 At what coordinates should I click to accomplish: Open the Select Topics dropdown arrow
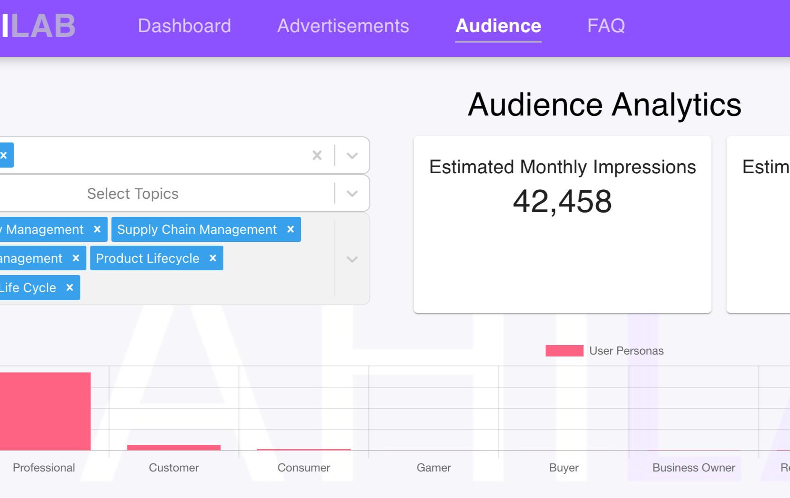(x=352, y=193)
